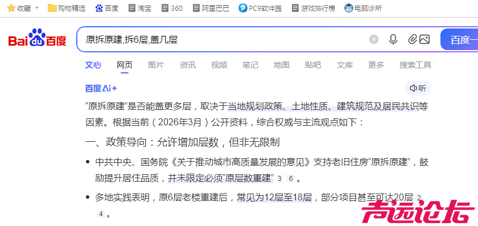Image resolution: width=478 pixels, height=226 pixels.
Task: Select the 网页 tab
Action: coord(125,65)
